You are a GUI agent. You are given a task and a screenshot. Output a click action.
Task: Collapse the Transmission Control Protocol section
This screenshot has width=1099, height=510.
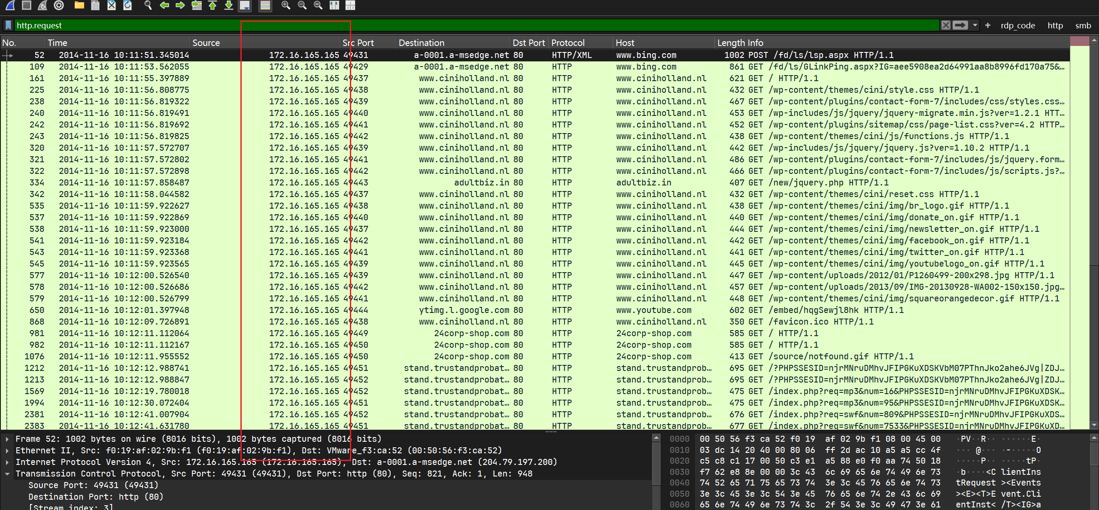(x=7, y=474)
